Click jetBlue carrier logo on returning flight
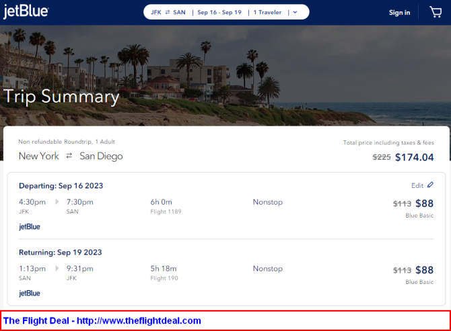 pyautogui.click(x=30, y=293)
